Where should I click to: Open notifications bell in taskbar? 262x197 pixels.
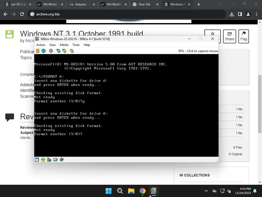pos(255,191)
